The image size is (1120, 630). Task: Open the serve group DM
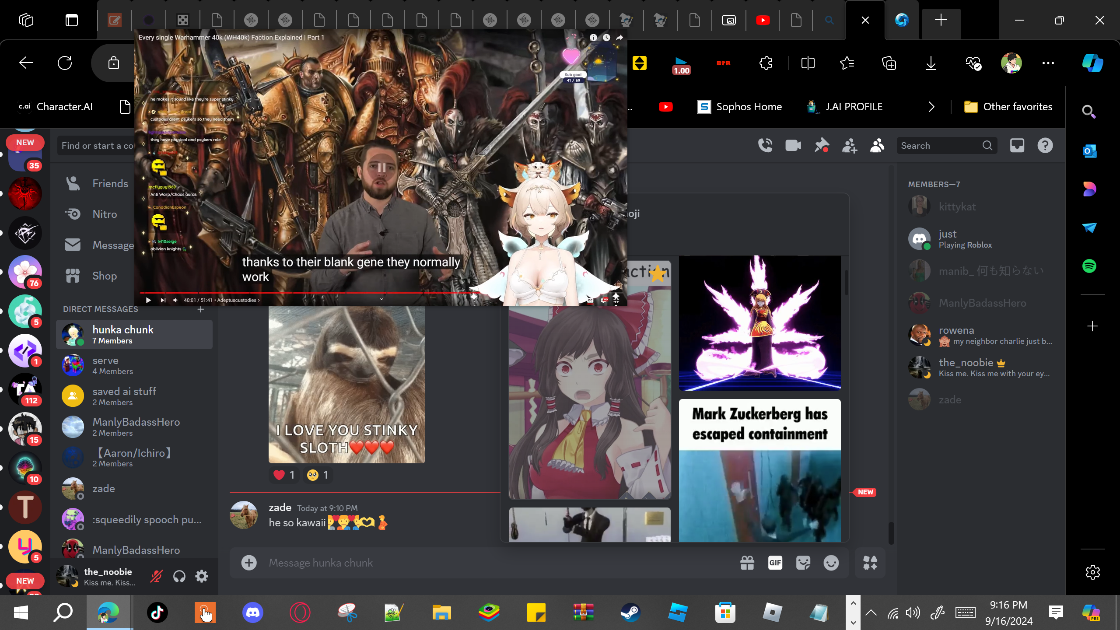pos(134,365)
